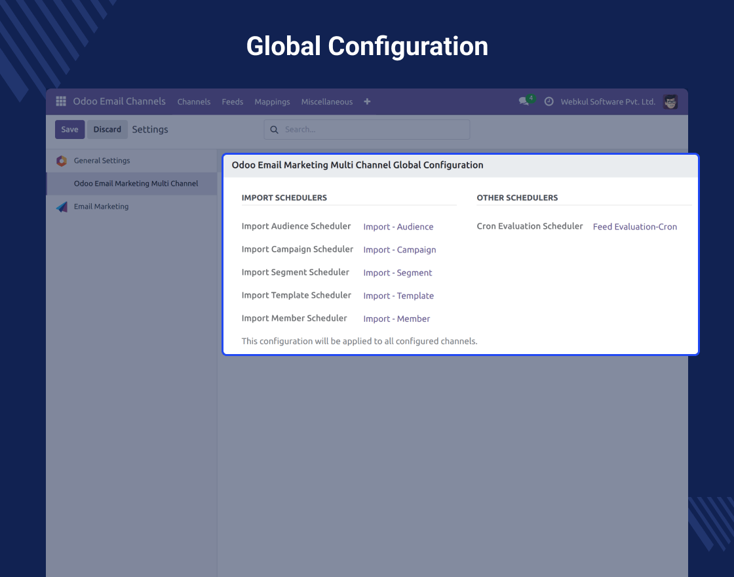
Task: Focus the settings search field
Action: click(x=367, y=130)
